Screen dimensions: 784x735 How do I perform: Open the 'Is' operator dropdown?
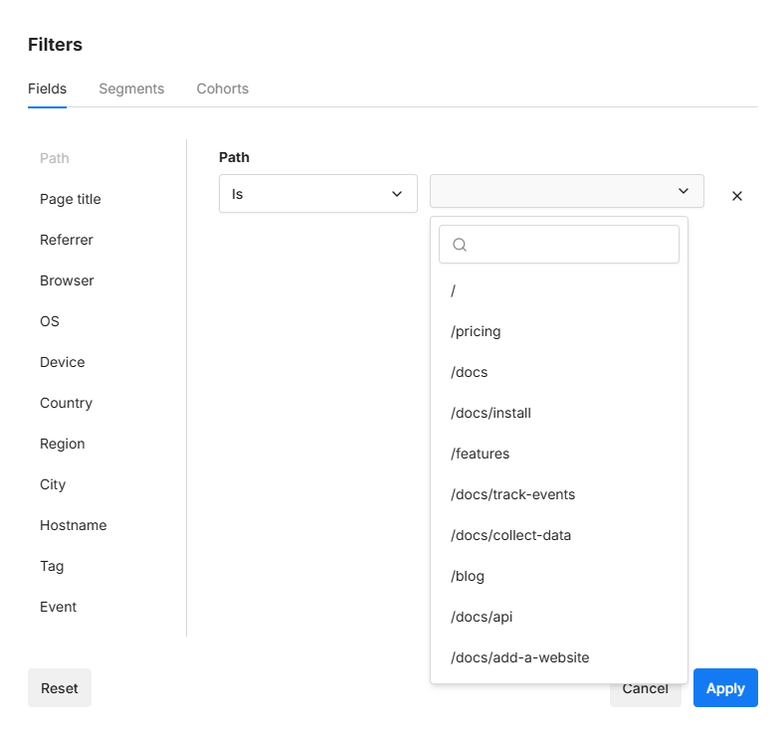coord(317,194)
